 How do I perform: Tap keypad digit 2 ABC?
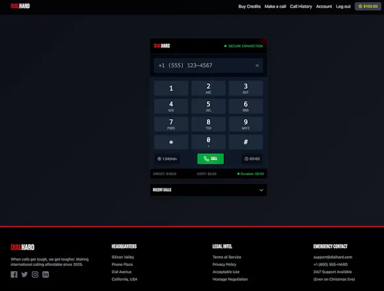point(208,88)
